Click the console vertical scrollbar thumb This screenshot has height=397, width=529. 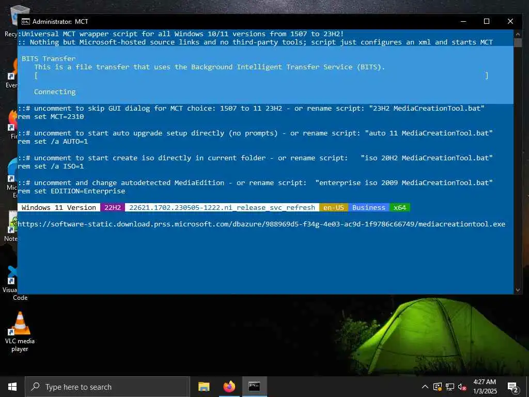click(518, 42)
